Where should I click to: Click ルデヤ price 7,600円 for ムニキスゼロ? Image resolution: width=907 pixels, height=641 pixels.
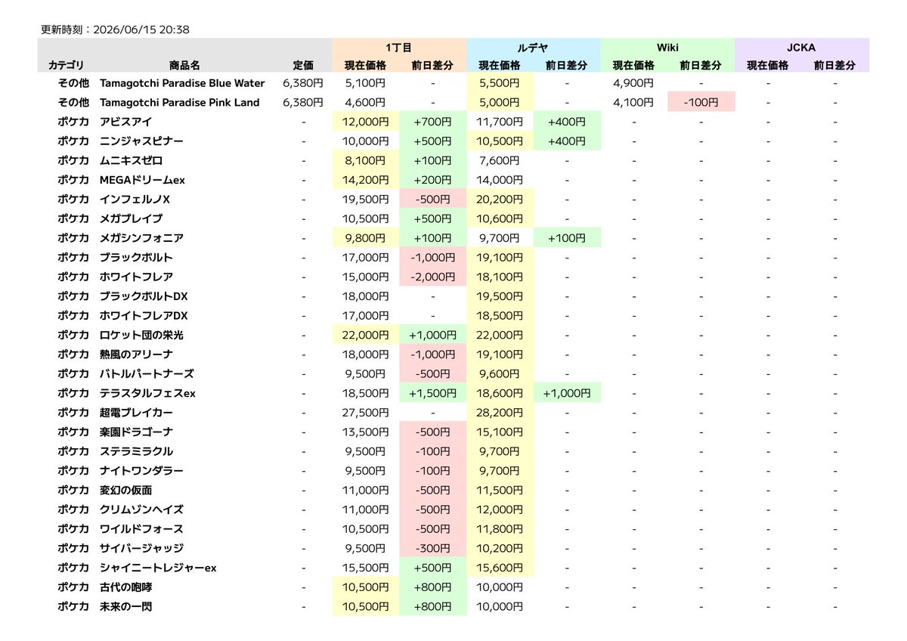click(x=500, y=161)
